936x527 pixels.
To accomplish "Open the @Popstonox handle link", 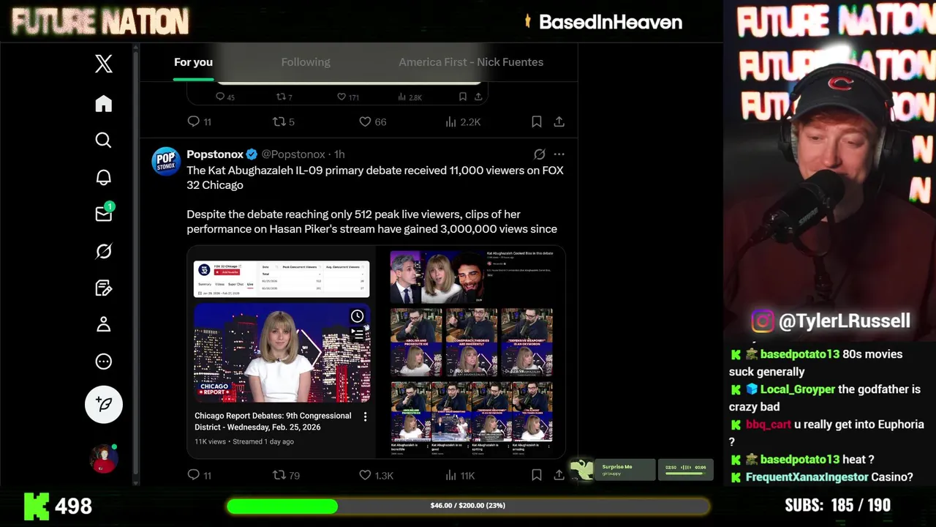I will coord(293,154).
